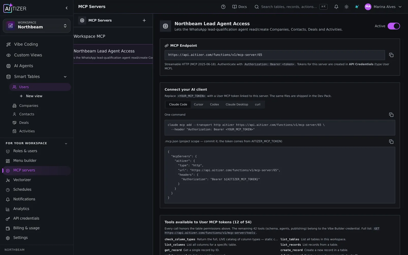Collapse the For Your Workspace section
The width and height of the screenshot is (408, 255).
click(66, 143)
